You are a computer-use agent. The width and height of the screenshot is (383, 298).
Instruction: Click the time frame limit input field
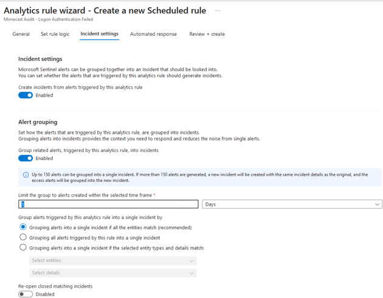[108, 204]
